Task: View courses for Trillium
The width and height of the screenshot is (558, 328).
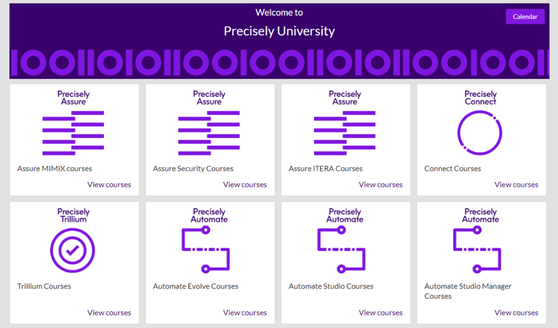Action: (109, 312)
